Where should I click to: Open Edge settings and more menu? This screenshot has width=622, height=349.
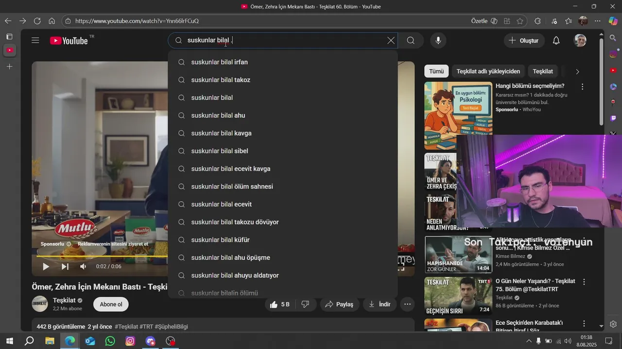[598, 21]
